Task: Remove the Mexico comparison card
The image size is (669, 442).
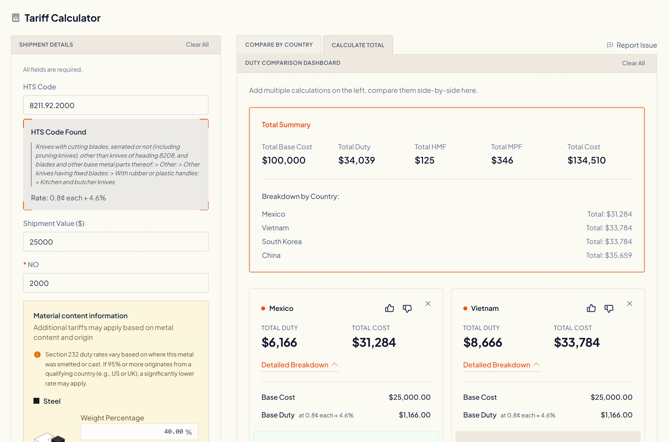Action: [428, 304]
